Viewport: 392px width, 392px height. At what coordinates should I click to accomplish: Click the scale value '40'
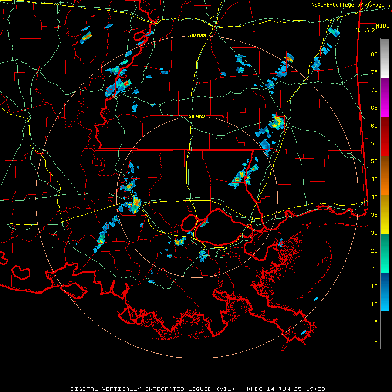pos(374,197)
